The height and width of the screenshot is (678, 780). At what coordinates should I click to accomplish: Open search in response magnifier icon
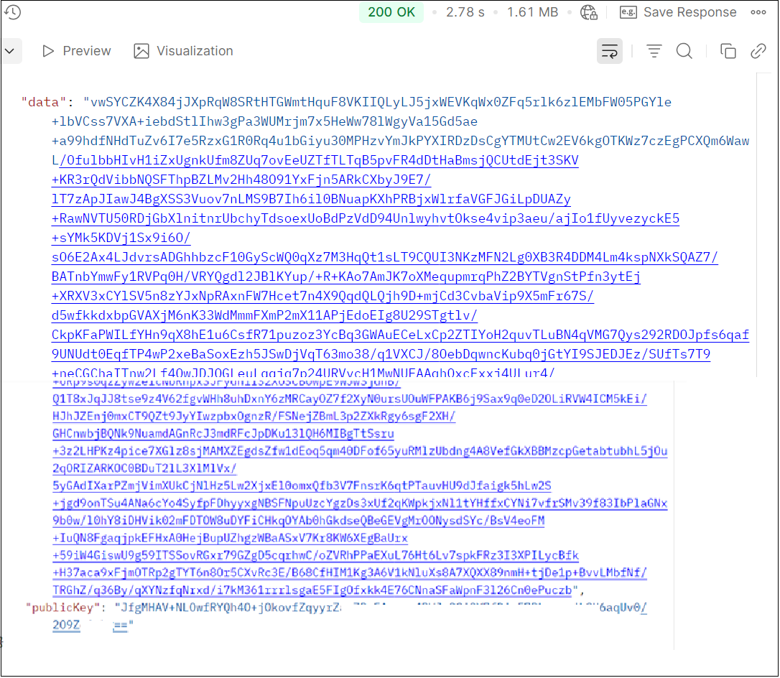click(x=684, y=51)
